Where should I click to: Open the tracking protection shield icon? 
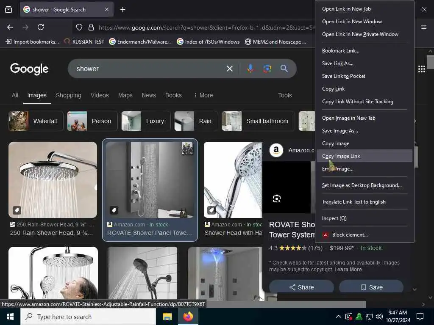point(79,27)
